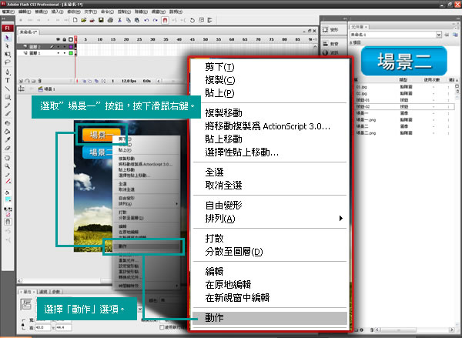This screenshot has height=338, width=462.
Task: Toggle lock dot of 圖層 1
Action: 64,53
